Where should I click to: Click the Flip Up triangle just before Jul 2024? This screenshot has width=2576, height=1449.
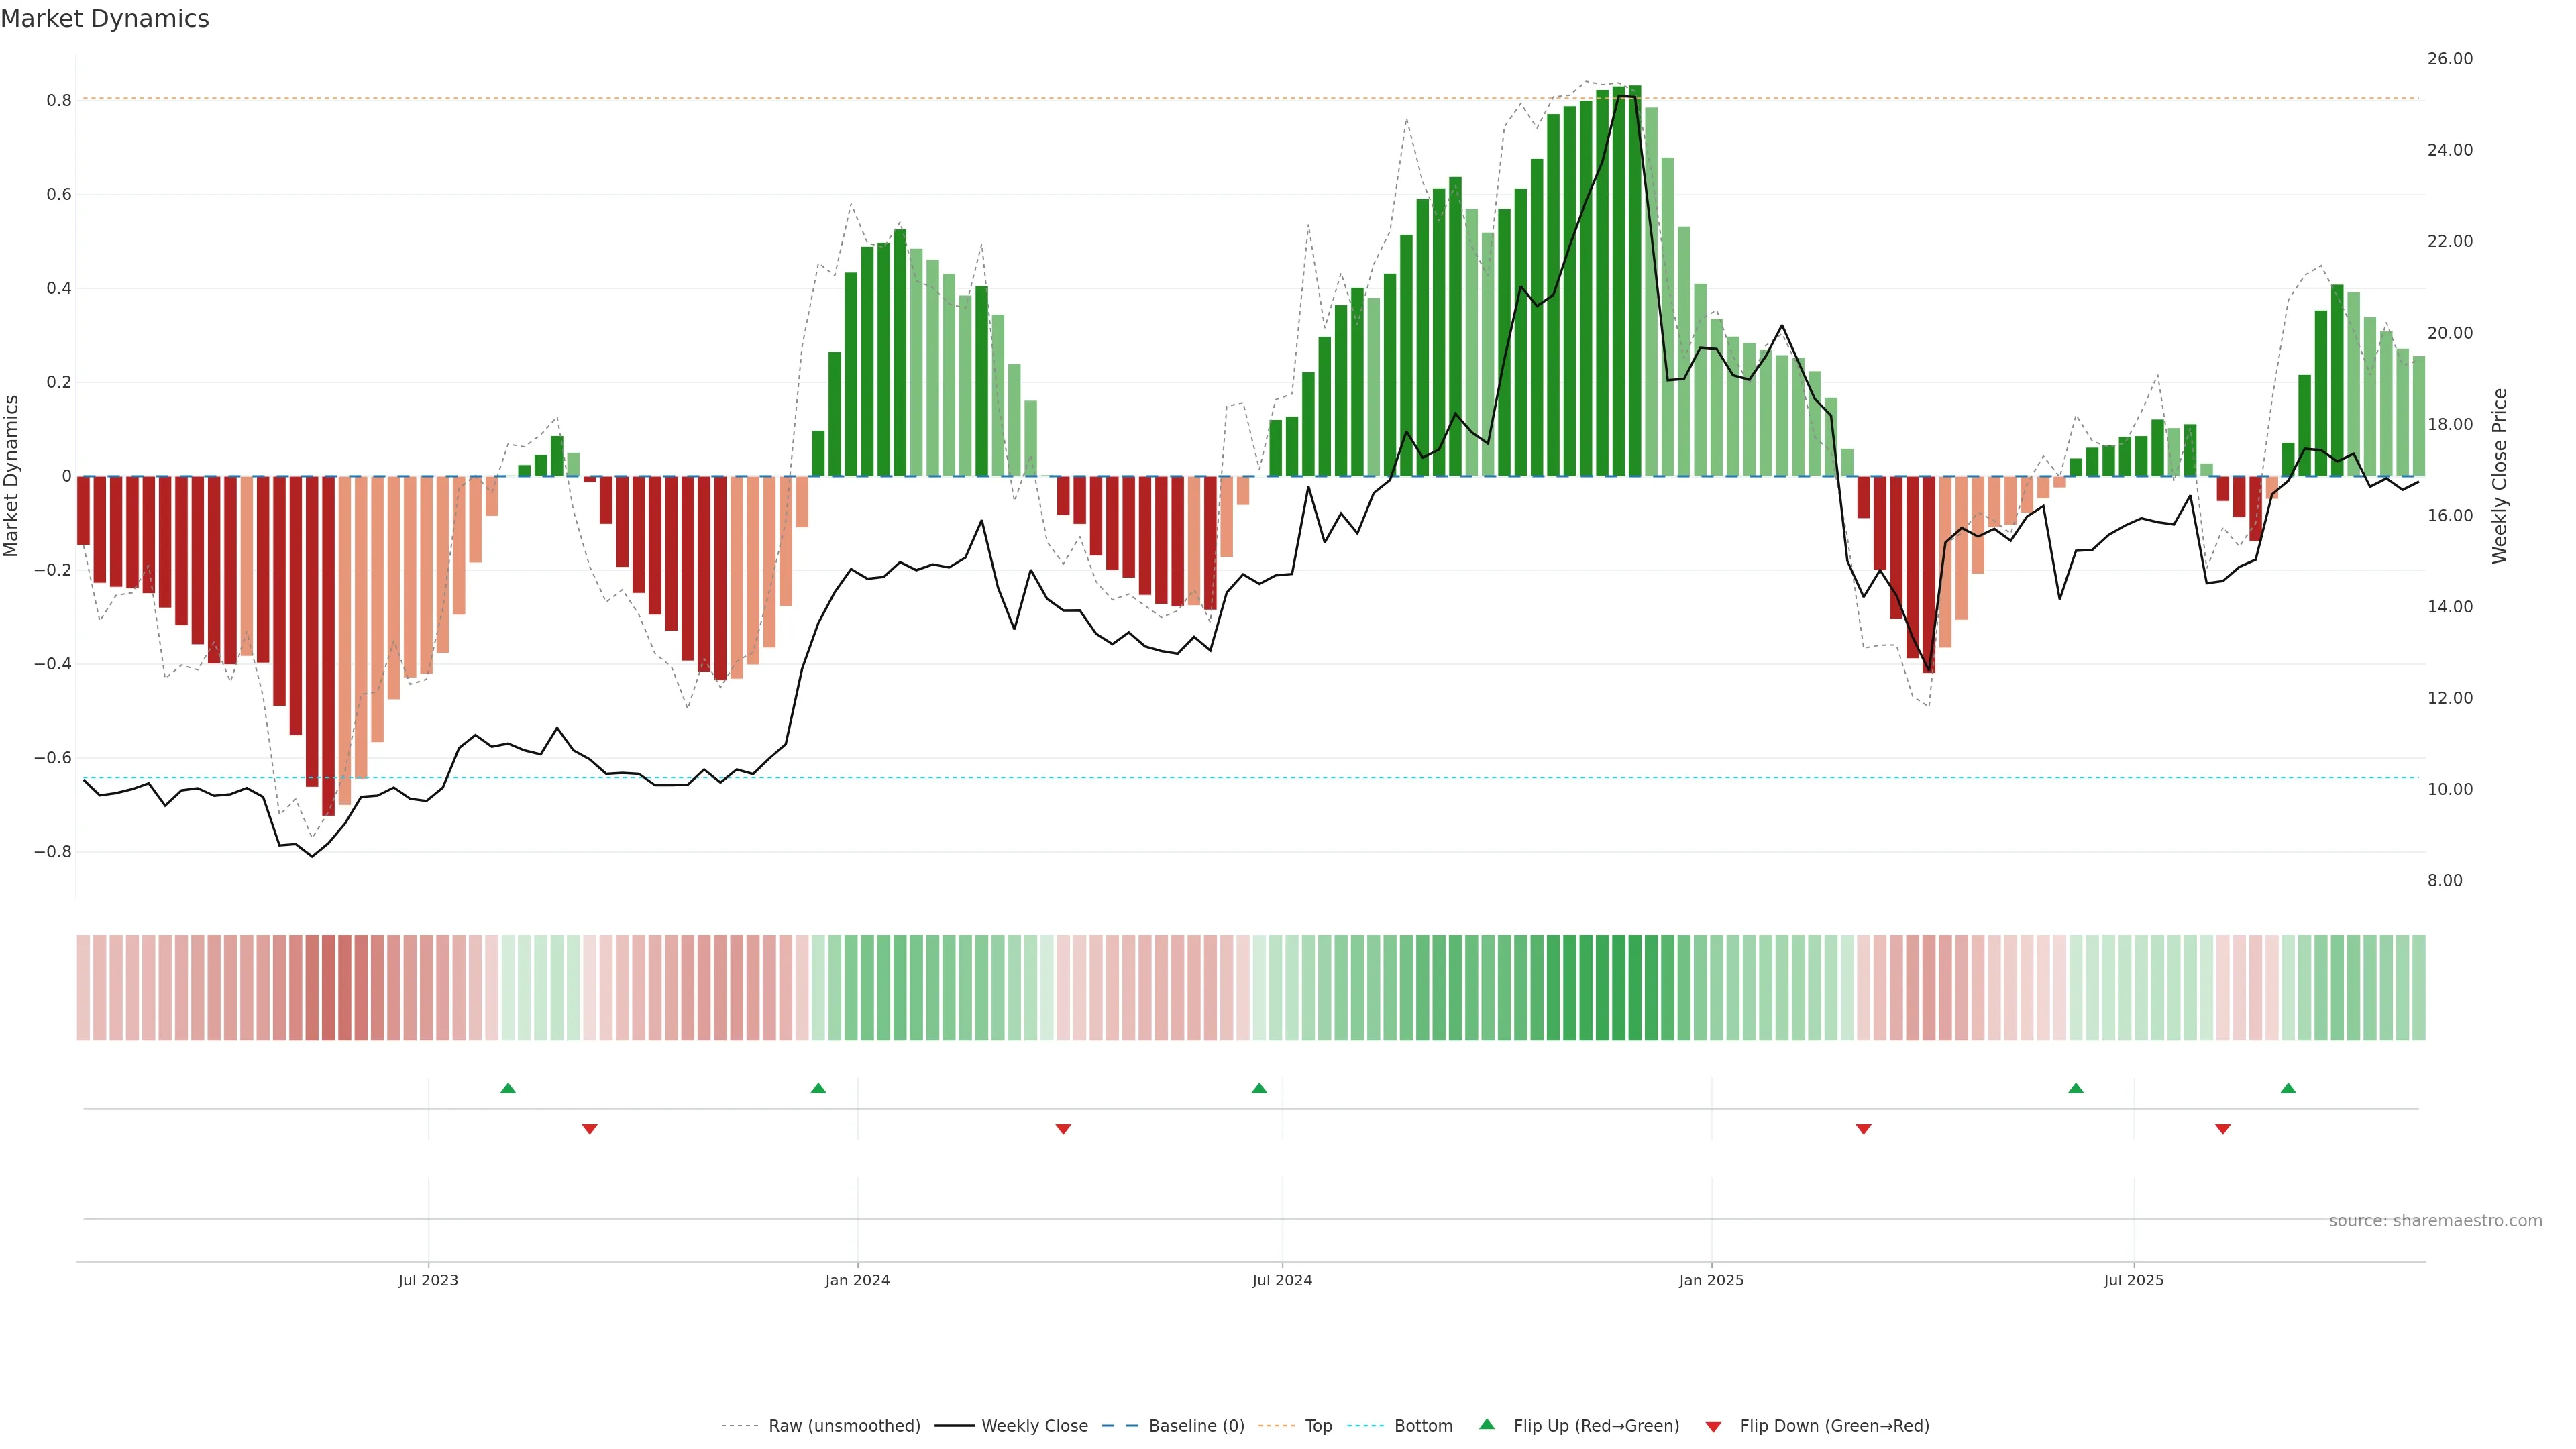coord(1259,1088)
